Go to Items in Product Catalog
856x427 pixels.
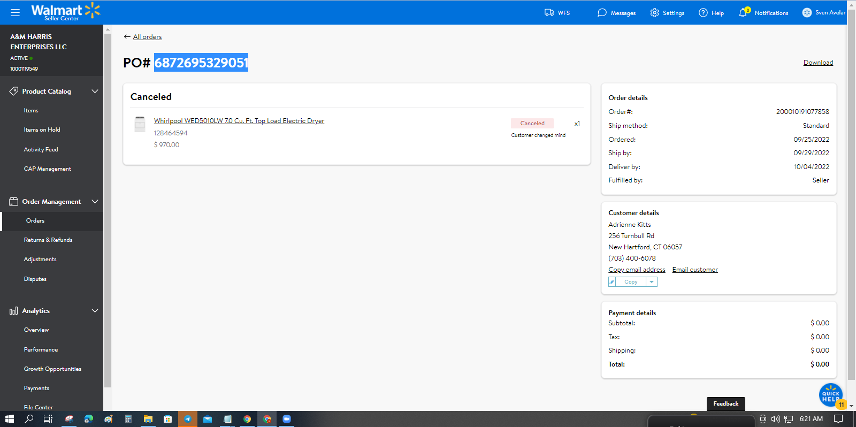(x=31, y=111)
